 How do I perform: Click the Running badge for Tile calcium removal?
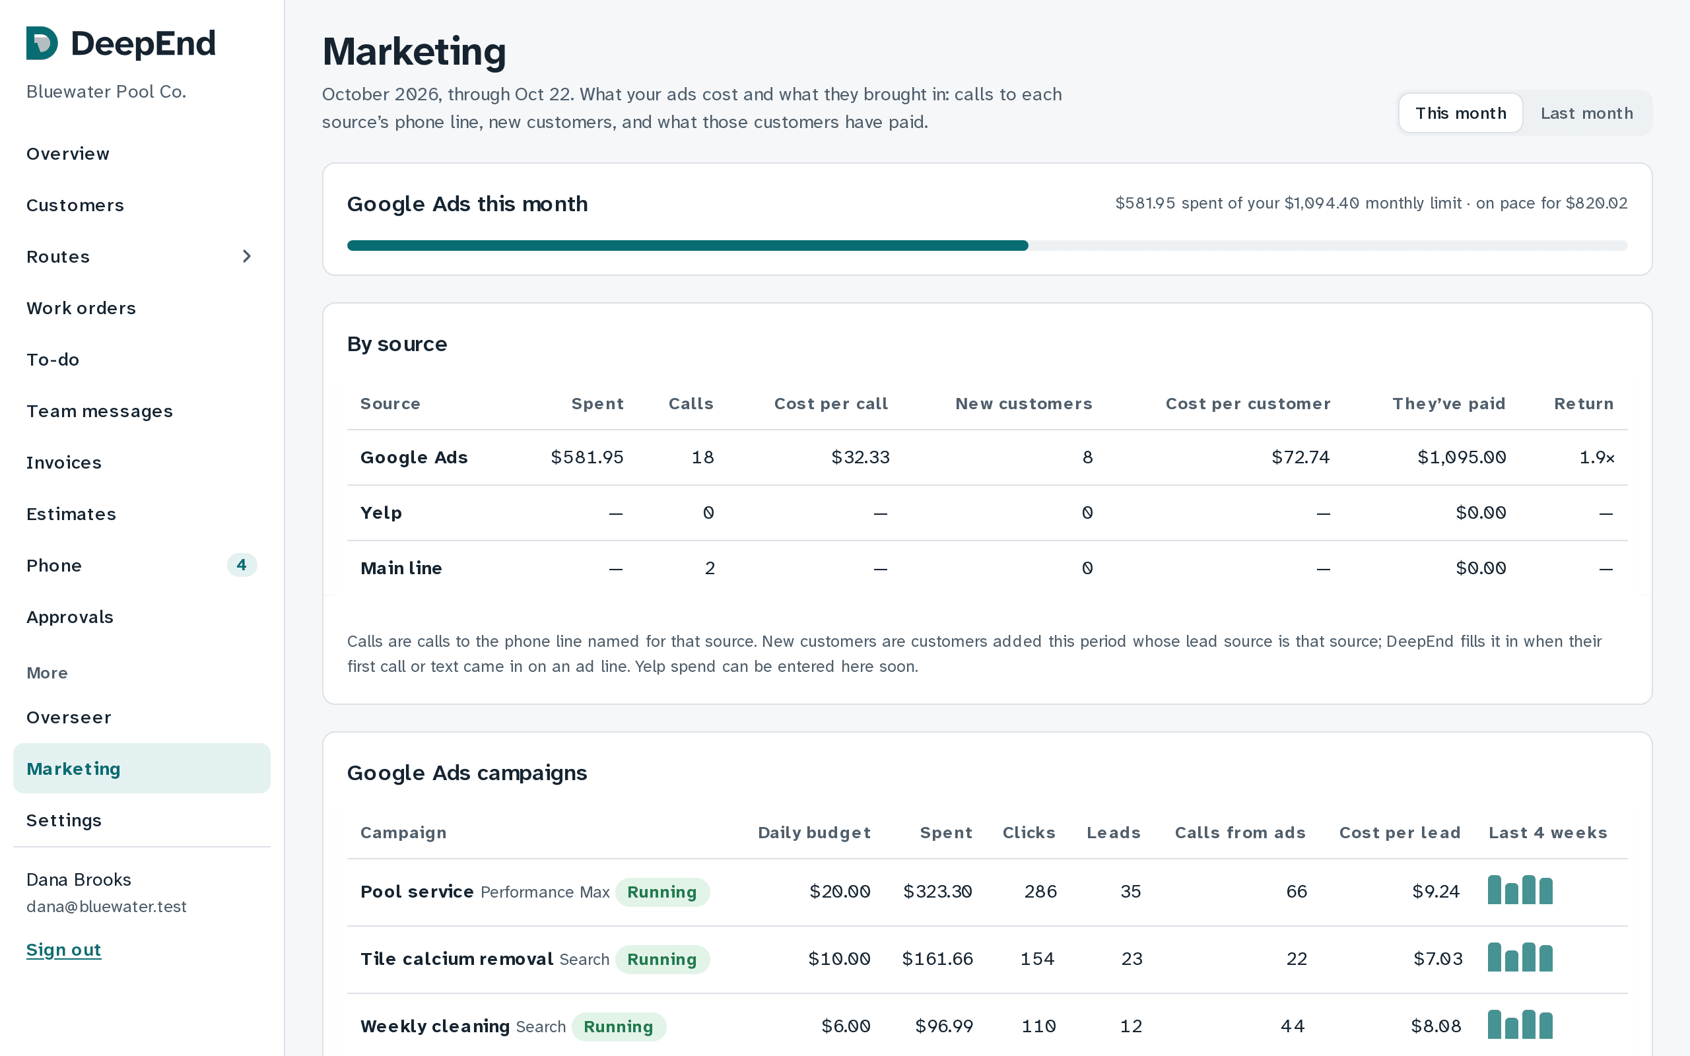coord(662,959)
